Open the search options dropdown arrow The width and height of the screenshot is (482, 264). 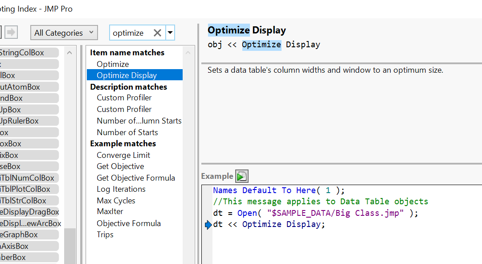coord(170,33)
